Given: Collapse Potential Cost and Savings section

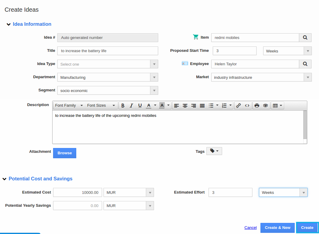Looking at the screenshot, I should (x=5, y=179).
